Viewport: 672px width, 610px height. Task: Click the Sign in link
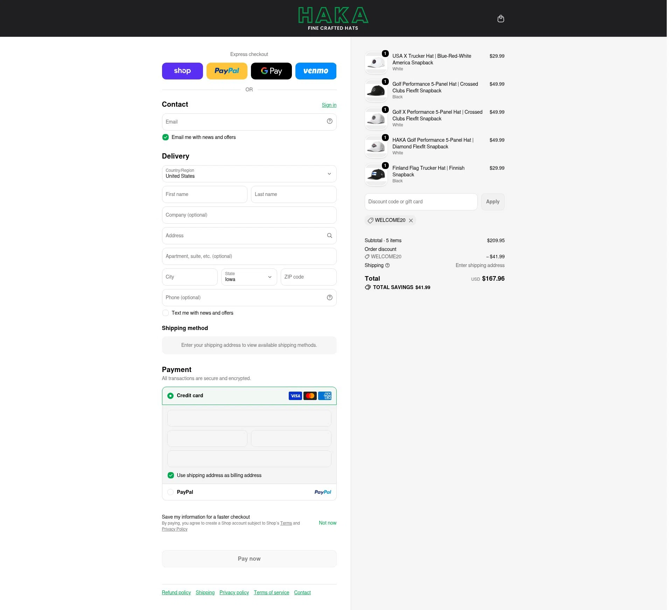tap(329, 105)
